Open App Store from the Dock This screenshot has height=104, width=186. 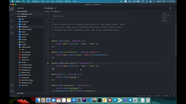[x=74, y=100]
